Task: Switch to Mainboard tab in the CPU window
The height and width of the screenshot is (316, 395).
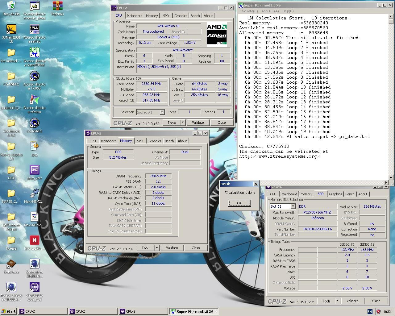Action: 135,16
